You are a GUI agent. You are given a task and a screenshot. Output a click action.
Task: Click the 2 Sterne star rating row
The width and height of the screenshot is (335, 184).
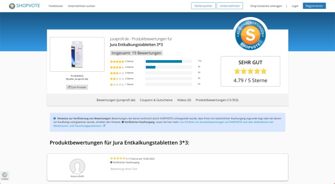(122, 79)
